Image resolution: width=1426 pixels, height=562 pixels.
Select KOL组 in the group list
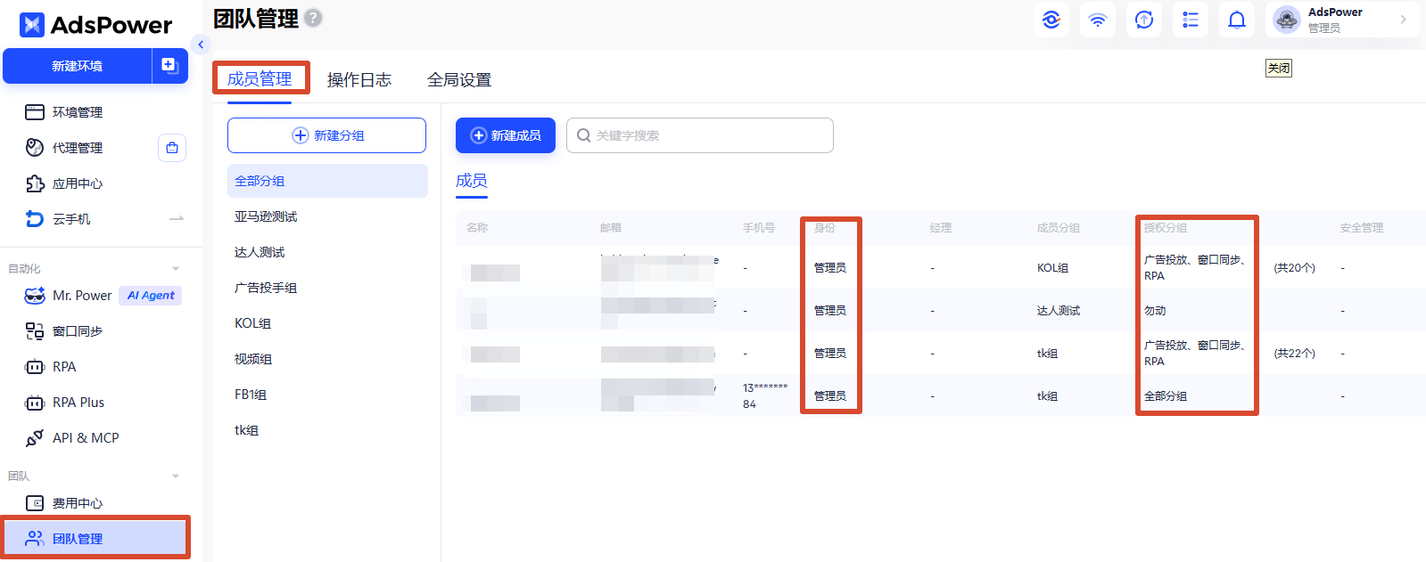(252, 323)
